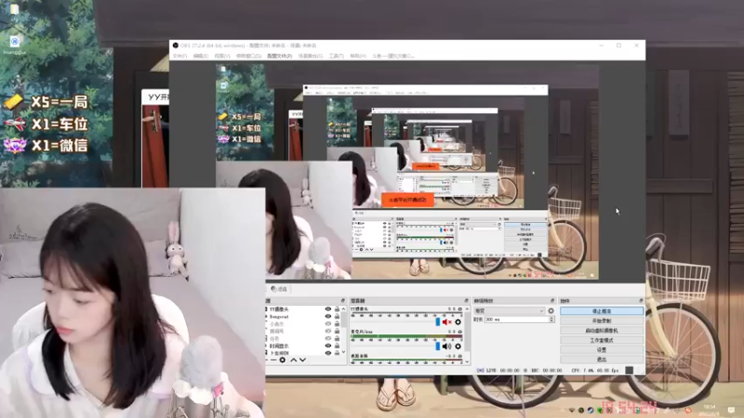Open the scene transition type dropdown

click(x=509, y=311)
